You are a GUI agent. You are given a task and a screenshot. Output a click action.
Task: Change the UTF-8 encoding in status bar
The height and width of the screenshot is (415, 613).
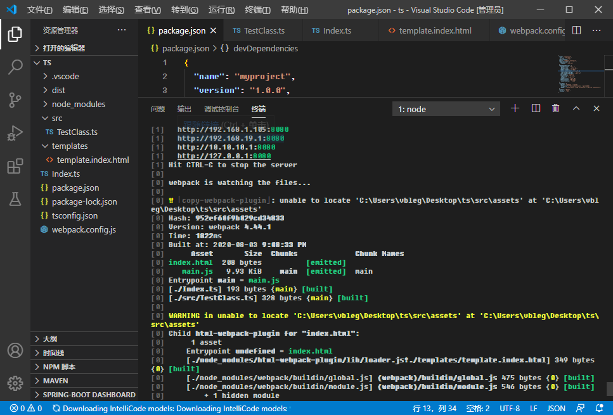[510, 409]
